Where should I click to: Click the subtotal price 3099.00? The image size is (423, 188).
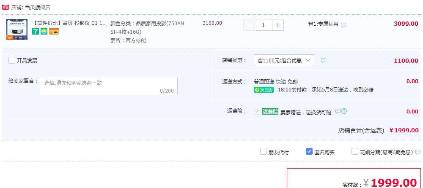point(406,24)
